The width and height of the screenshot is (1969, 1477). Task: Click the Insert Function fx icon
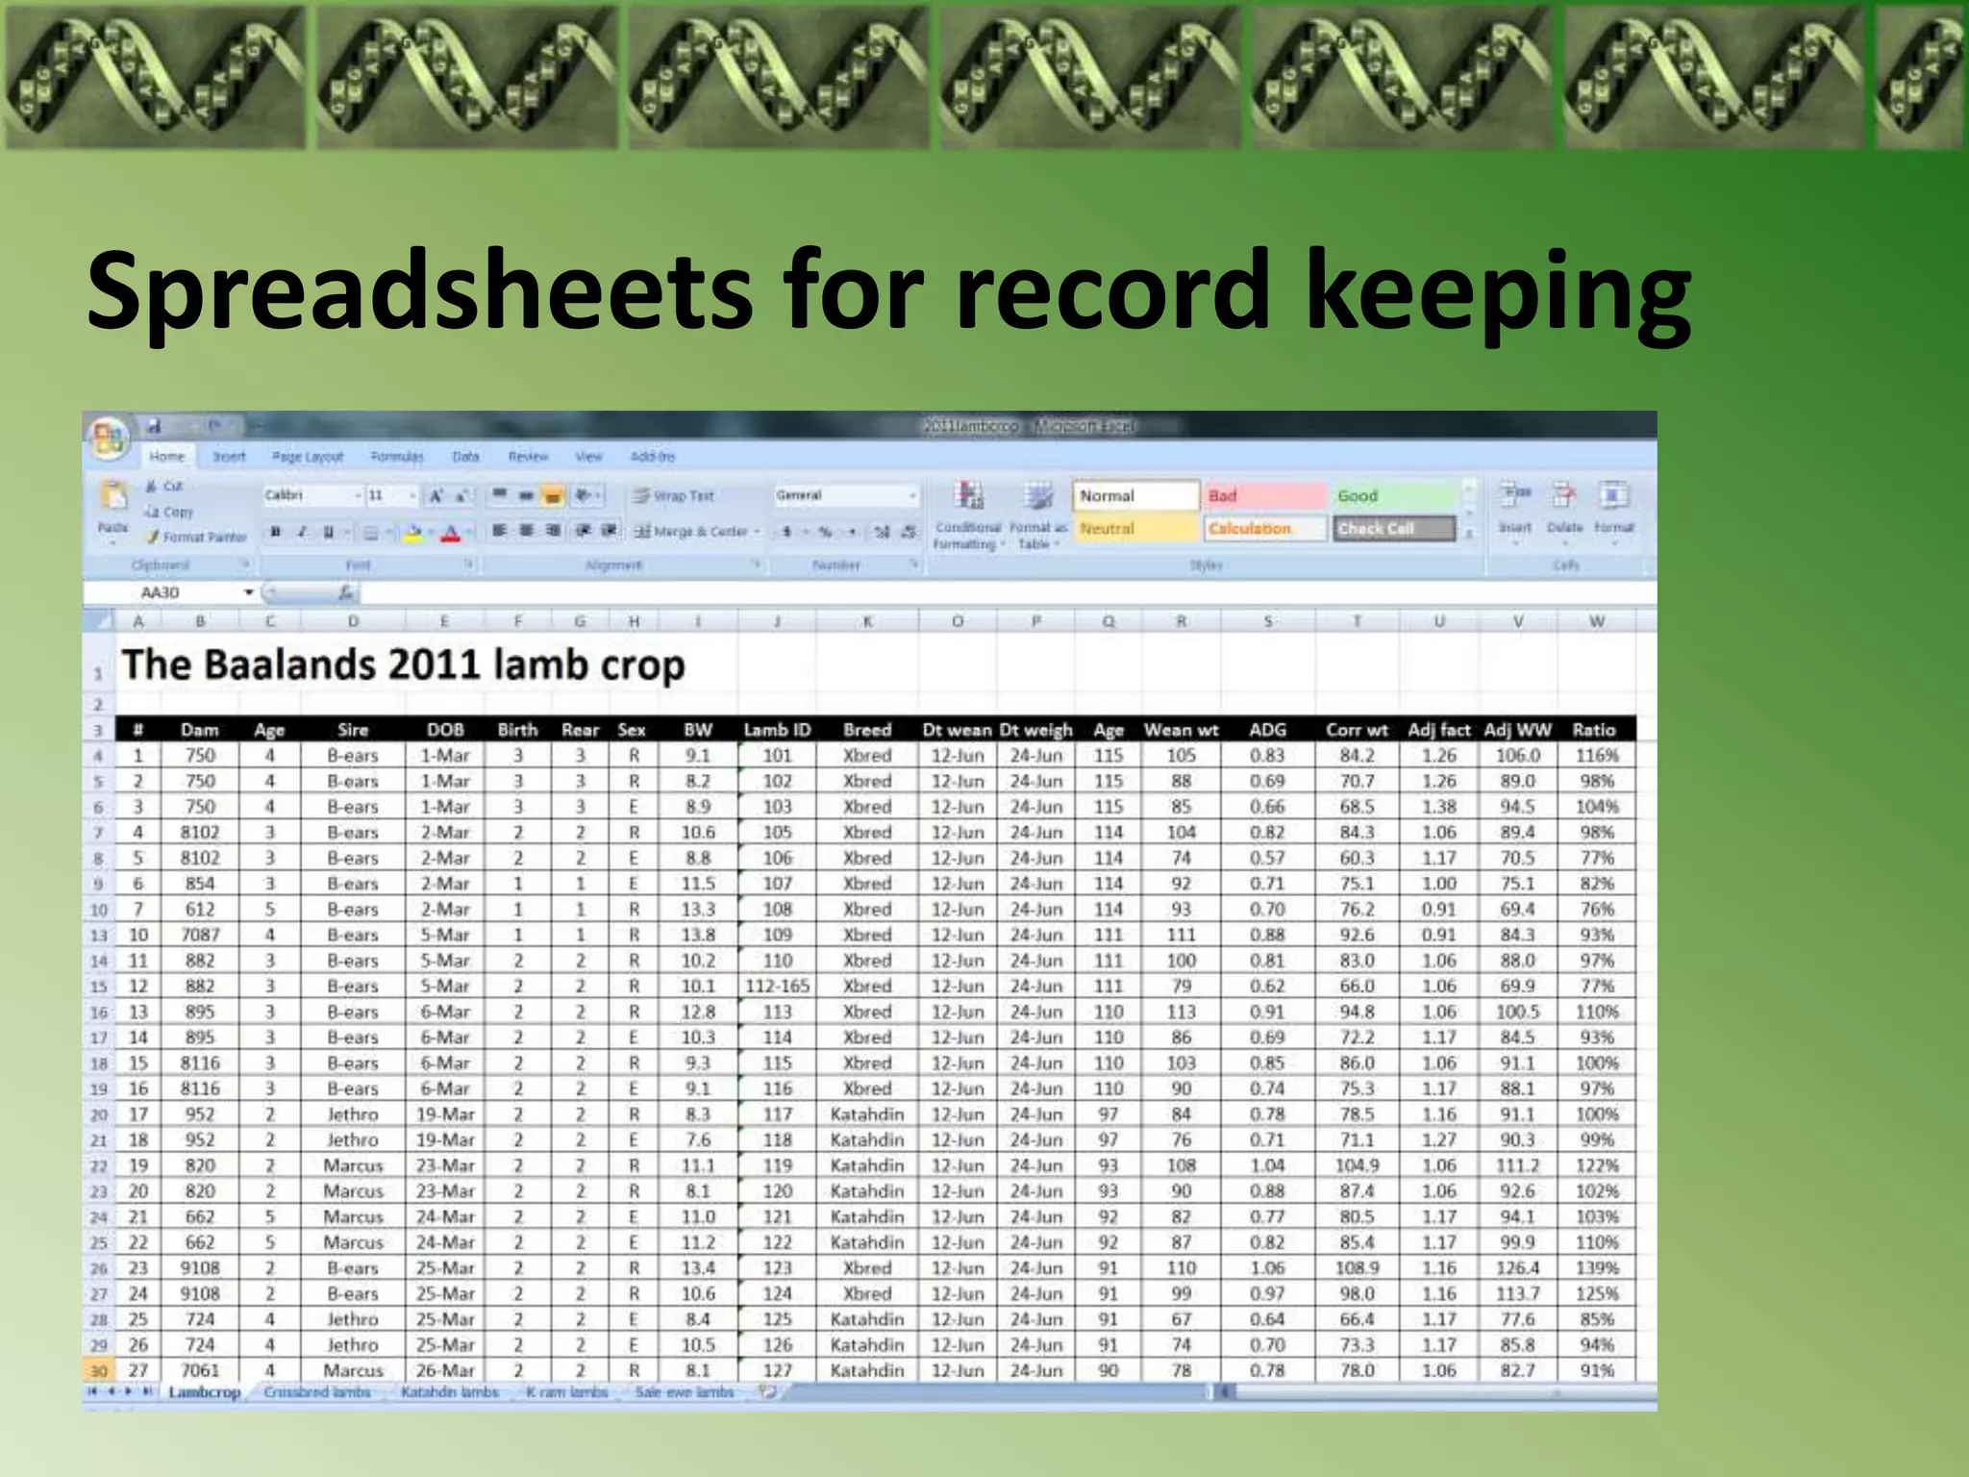coord(345,593)
